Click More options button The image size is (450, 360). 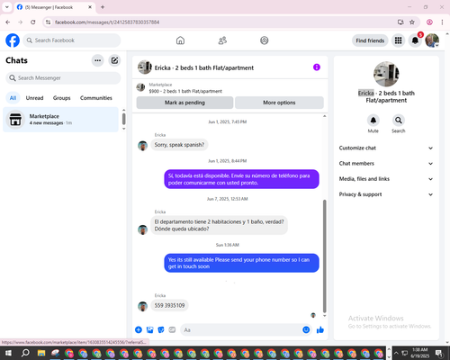click(279, 103)
